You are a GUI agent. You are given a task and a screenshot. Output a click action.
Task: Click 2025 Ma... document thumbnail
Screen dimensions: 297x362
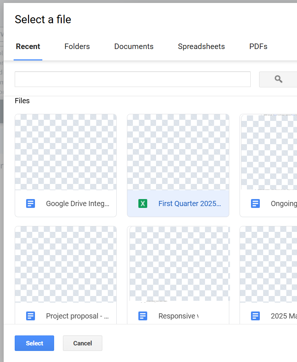click(x=268, y=264)
